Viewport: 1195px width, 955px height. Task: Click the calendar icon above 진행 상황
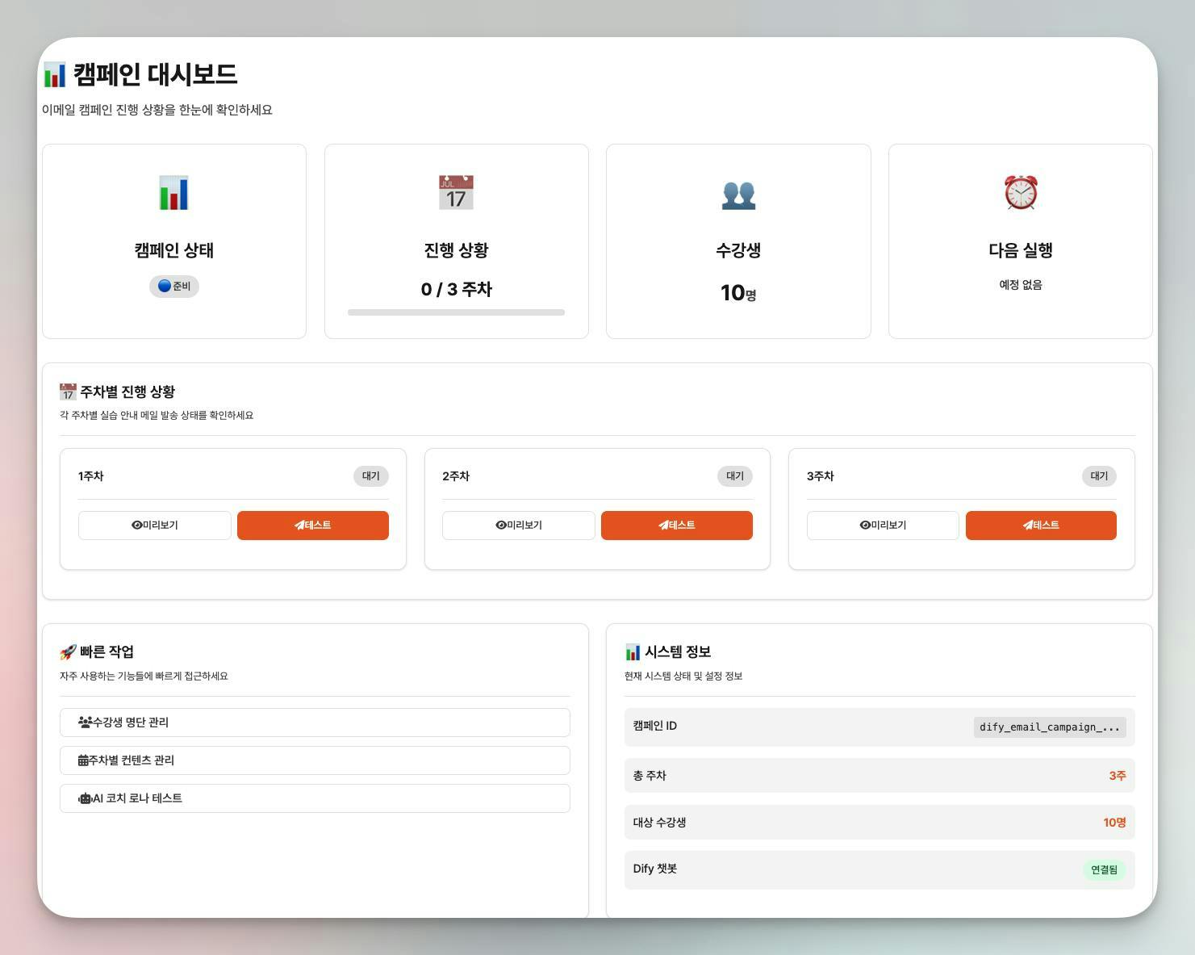click(456, 193)
